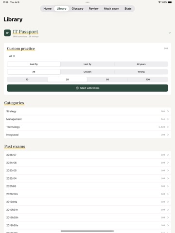
Task: Open past exam 2025r07
Action: 87,155
